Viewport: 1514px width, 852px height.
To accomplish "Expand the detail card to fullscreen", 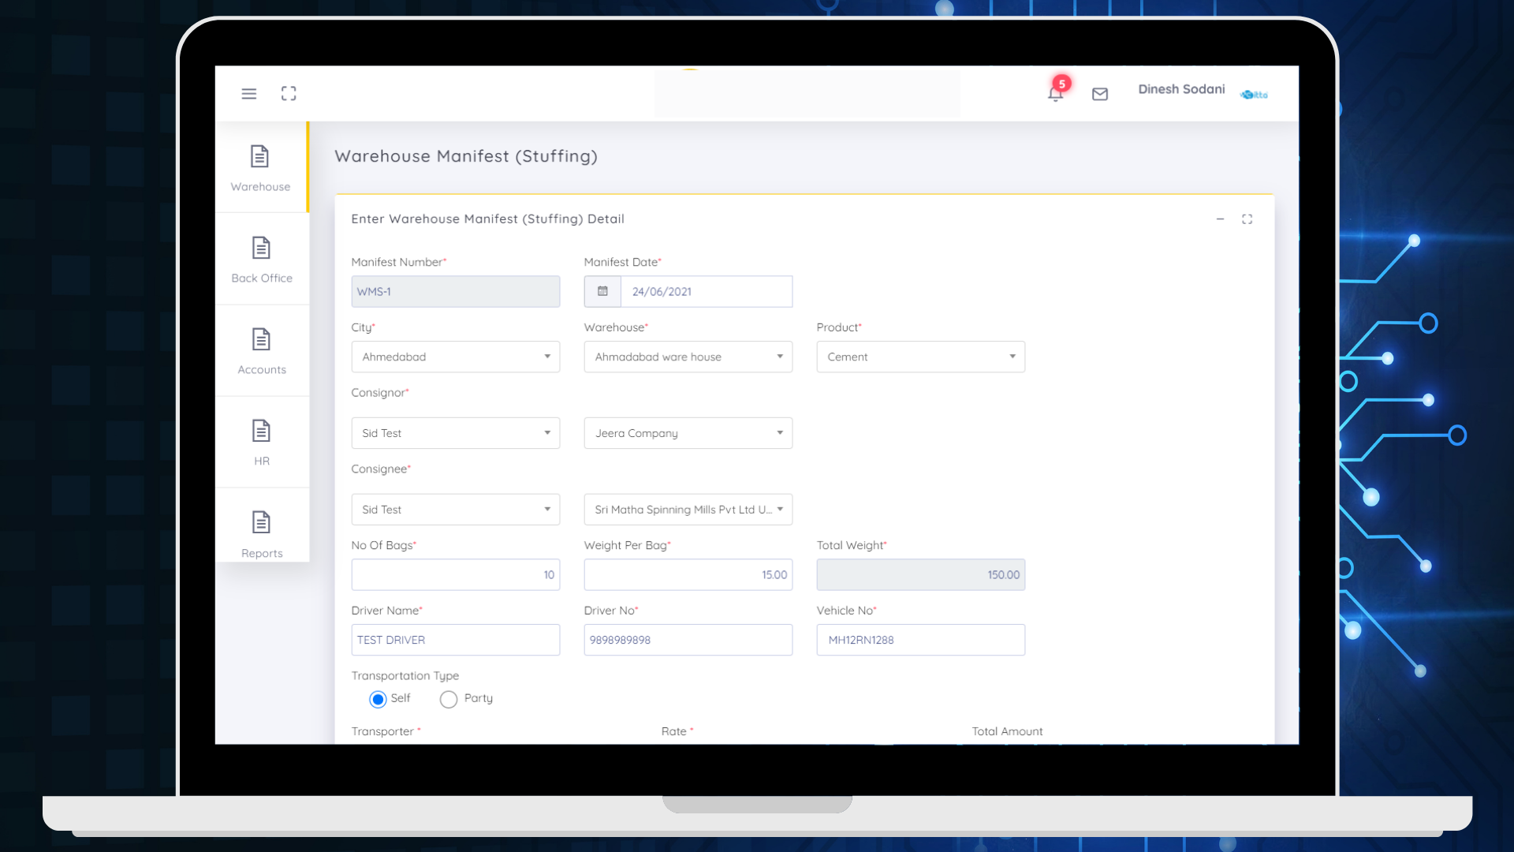I will pyautogui.click(x=1247, y=219).
